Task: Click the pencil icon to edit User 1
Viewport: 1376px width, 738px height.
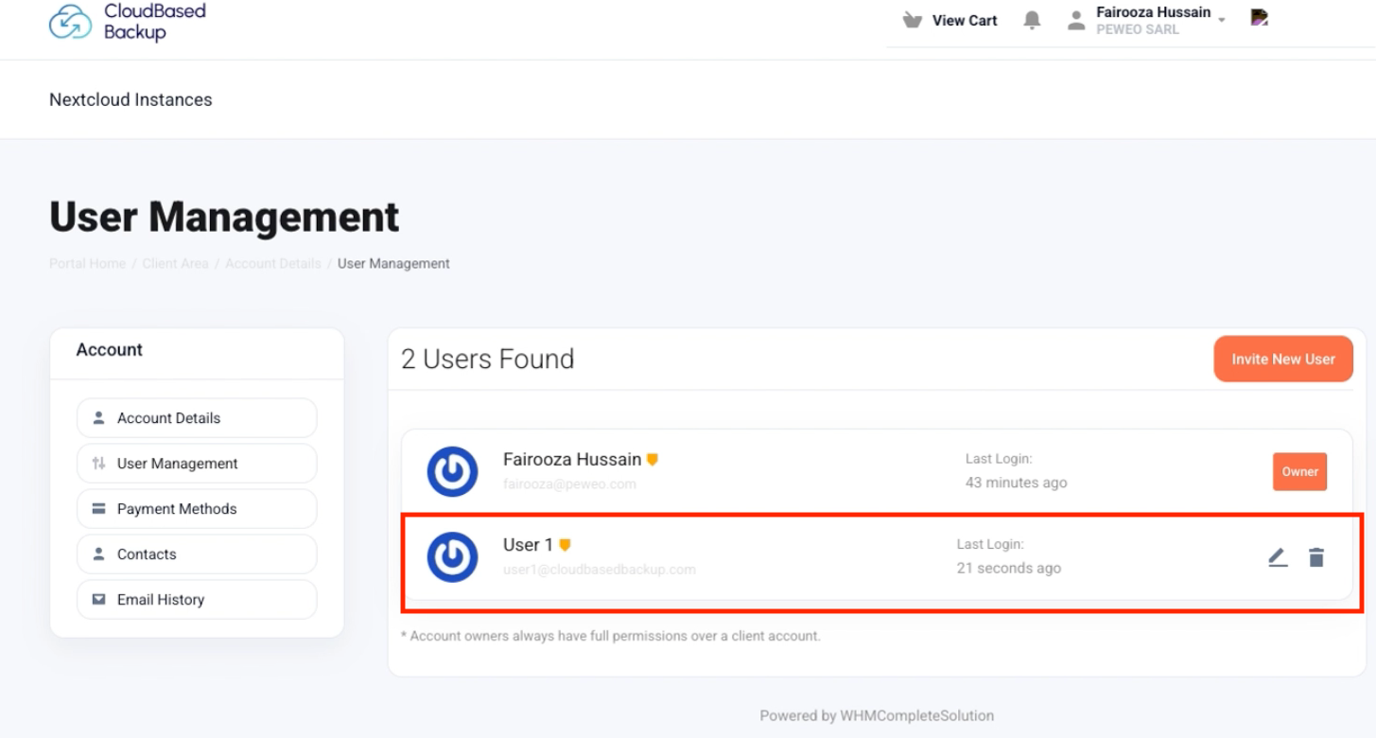Action: (x=1278, y=557)
